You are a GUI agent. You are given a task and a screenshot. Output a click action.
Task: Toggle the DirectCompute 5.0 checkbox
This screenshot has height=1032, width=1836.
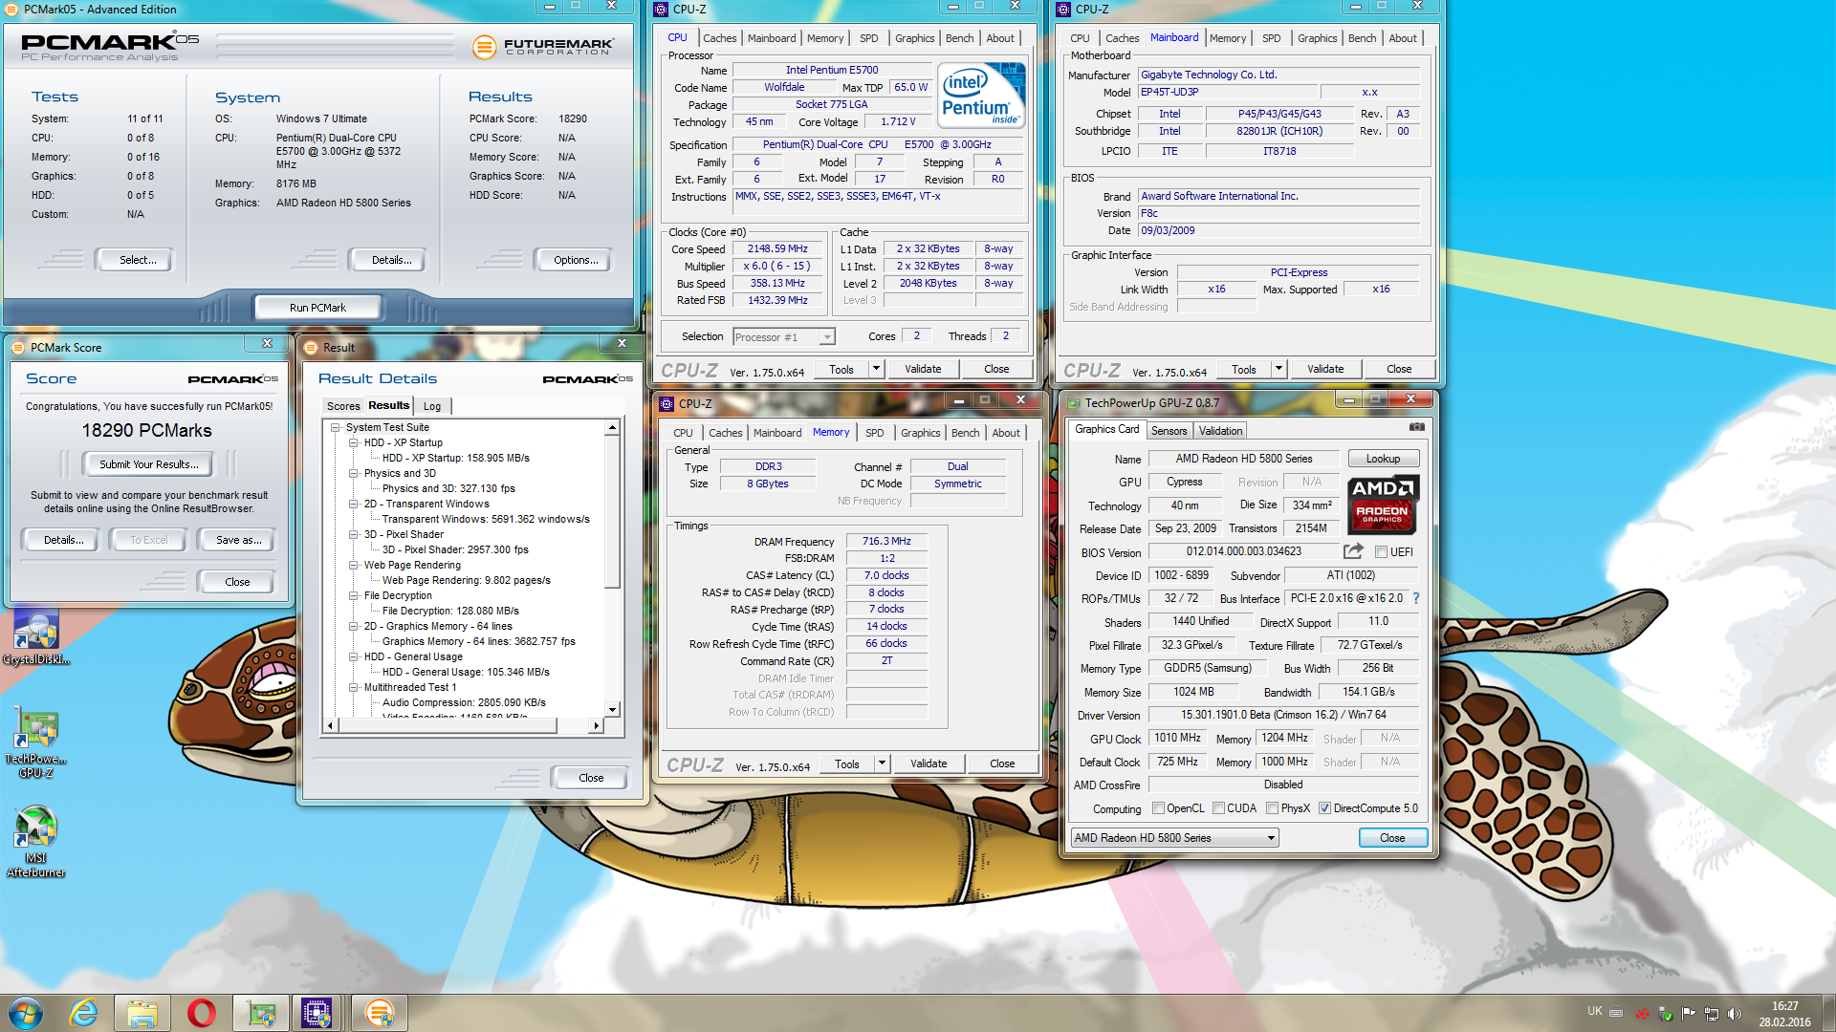(1324, 808)
